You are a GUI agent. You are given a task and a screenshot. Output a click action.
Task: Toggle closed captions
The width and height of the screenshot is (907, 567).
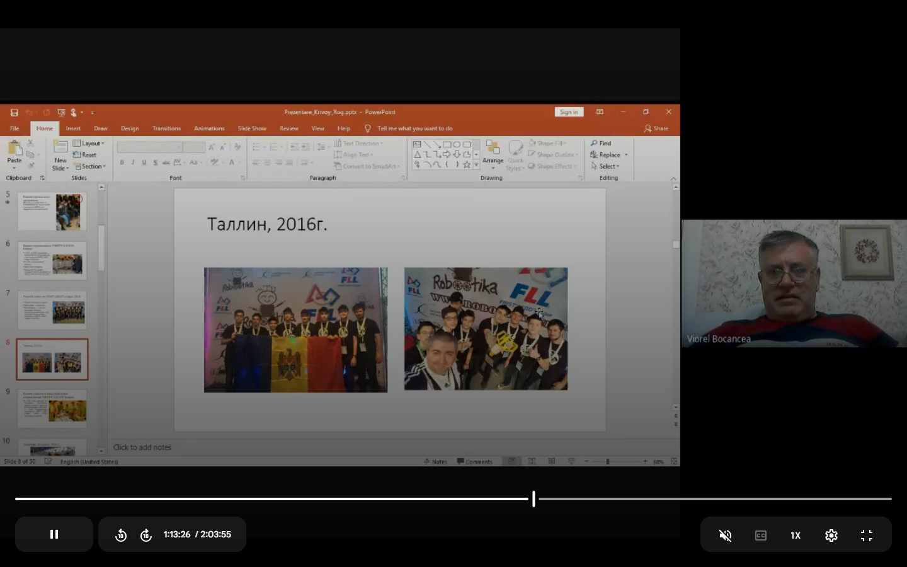[761, 535]
